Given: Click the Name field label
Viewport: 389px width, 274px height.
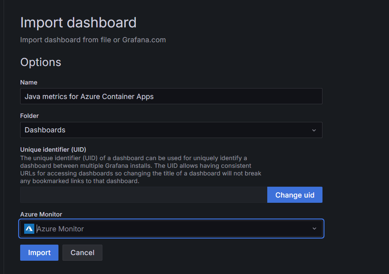Looking at the screenshot, I should pos(29,82).
